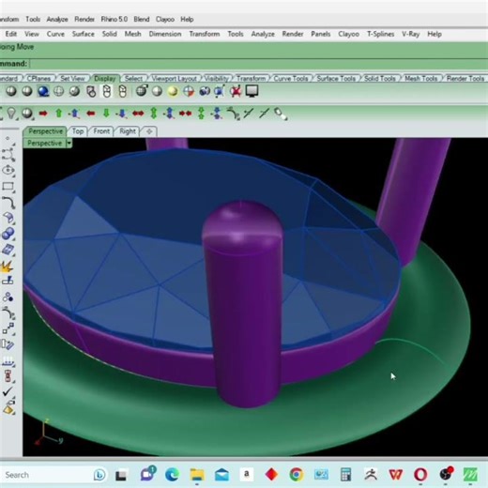Screen dimensions: 488x488
Task: Select the Wireframe viewport sphere icon
Action: click(x=11, y=91)
